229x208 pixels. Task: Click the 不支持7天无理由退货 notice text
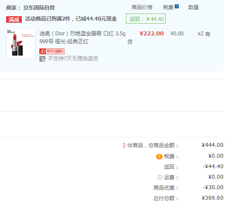73,59
